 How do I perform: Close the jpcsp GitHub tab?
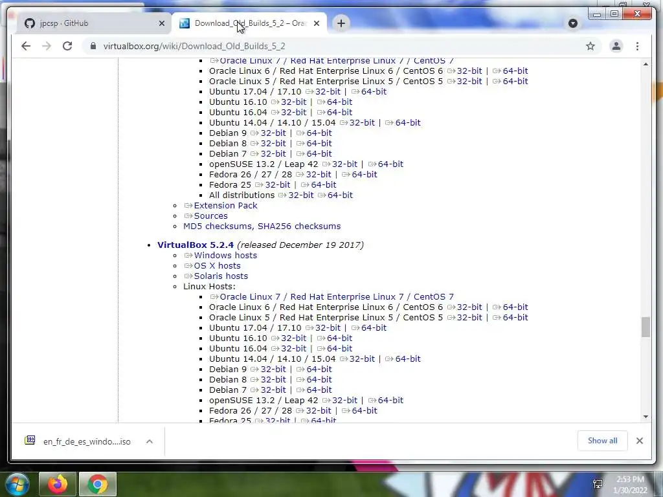click(x=161, y=23)
